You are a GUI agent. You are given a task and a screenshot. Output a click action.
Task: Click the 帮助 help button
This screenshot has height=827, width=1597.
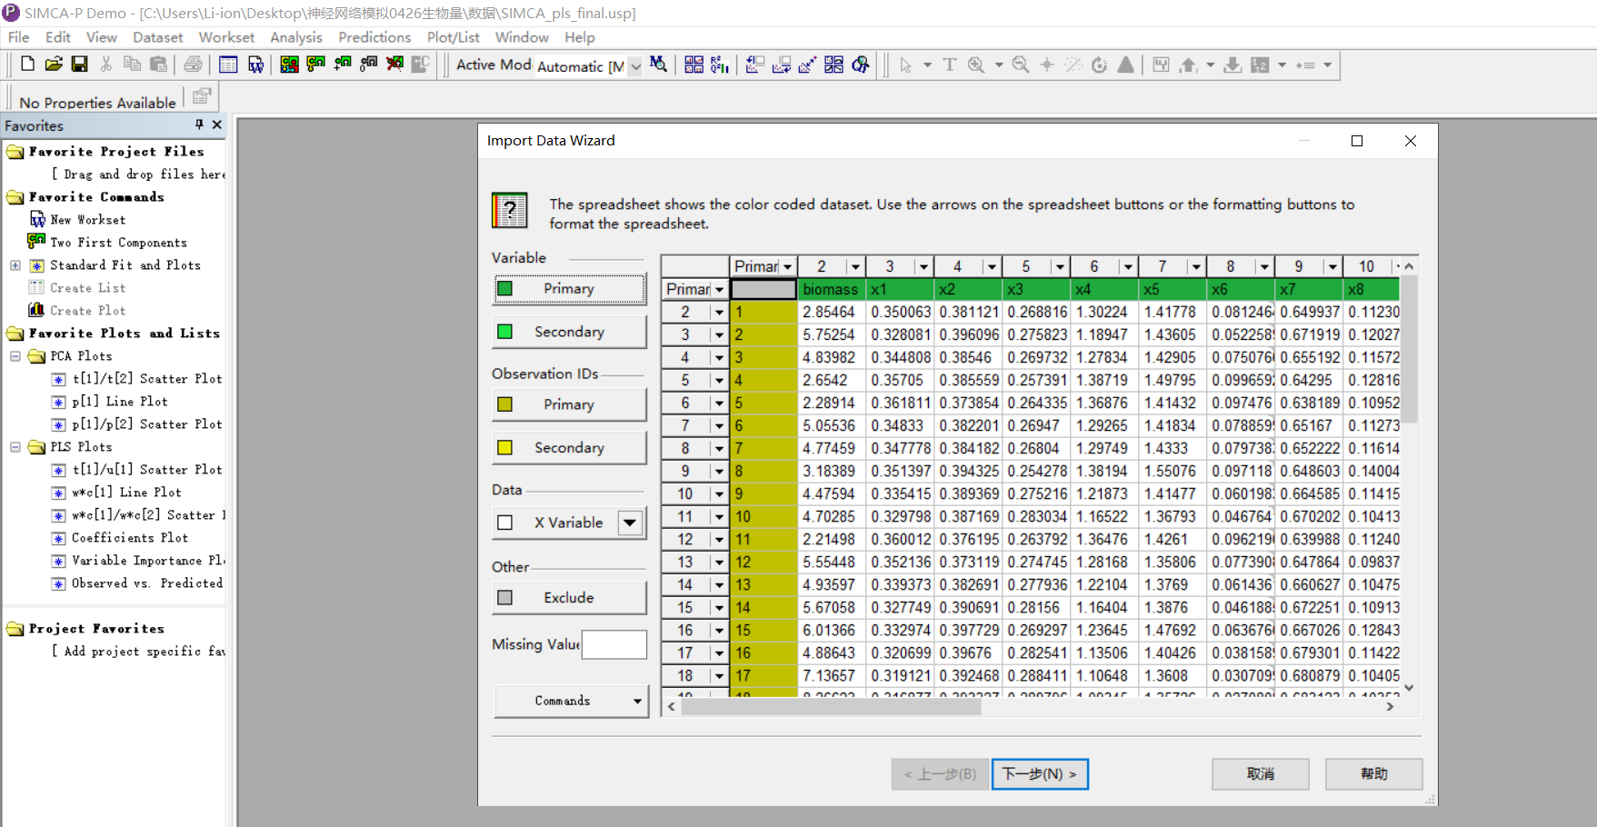tap(1374, 774)
